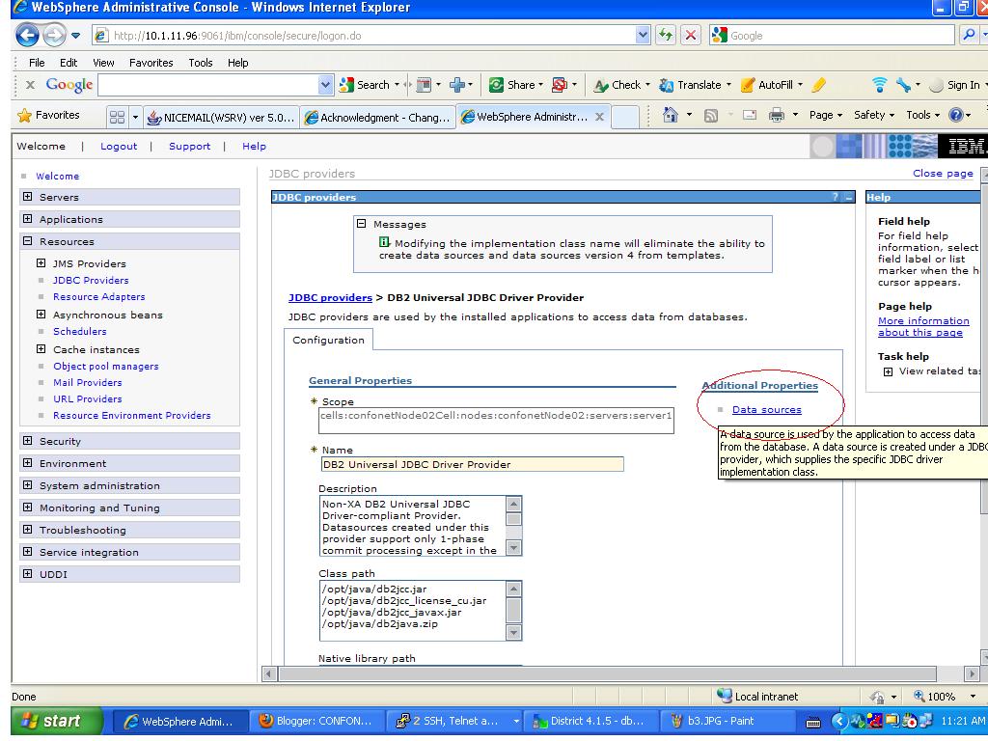
Task: Expand the Security section
Action: click(x=27, y=440)
